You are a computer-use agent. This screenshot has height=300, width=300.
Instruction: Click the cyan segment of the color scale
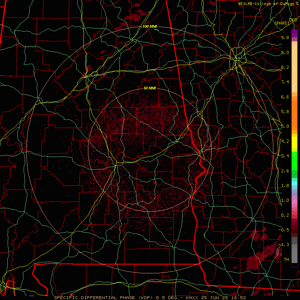tap(294, 183)
